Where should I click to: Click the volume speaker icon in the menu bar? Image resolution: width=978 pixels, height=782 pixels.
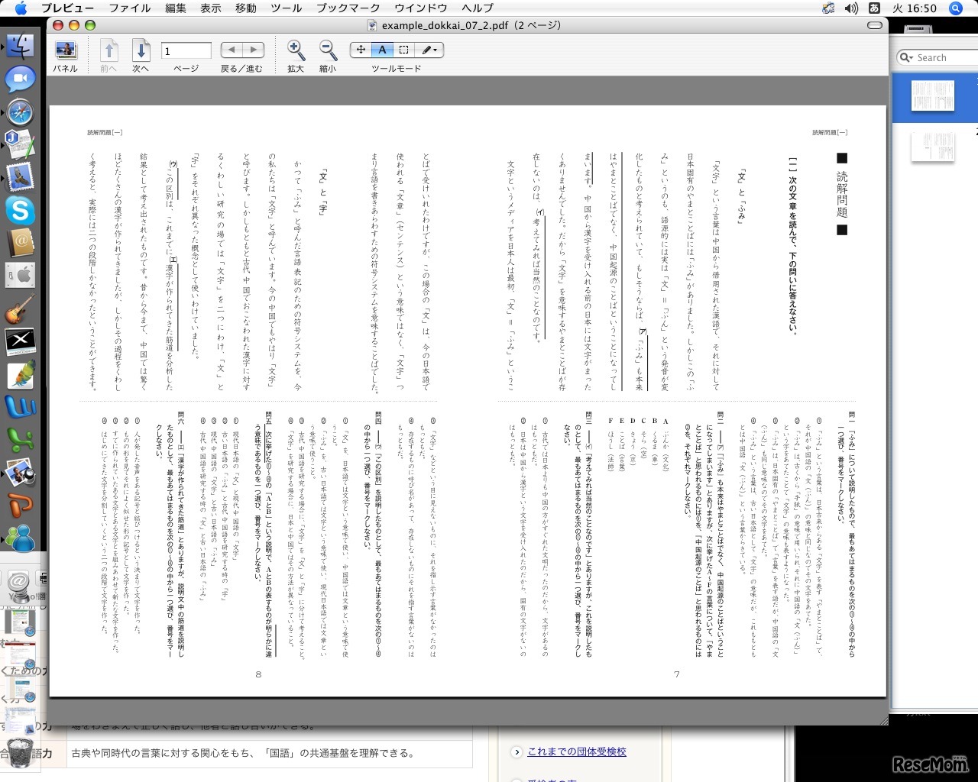click(x=850, y=8)
